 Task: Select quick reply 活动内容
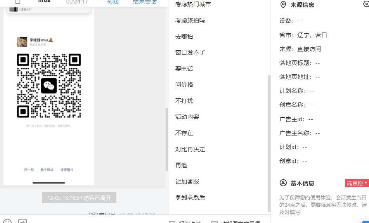tap(187, 117)
